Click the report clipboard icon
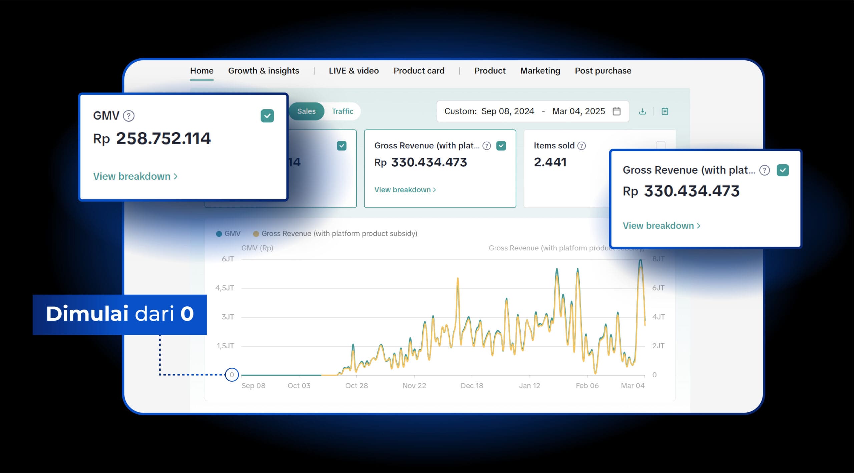This screenshot has height=473, width=854. 665,111
